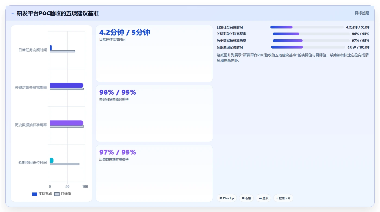Click the gray 延期原因定位时间 target bar
This screenshot has height=212, width=380.
click(x=65, y=164)
